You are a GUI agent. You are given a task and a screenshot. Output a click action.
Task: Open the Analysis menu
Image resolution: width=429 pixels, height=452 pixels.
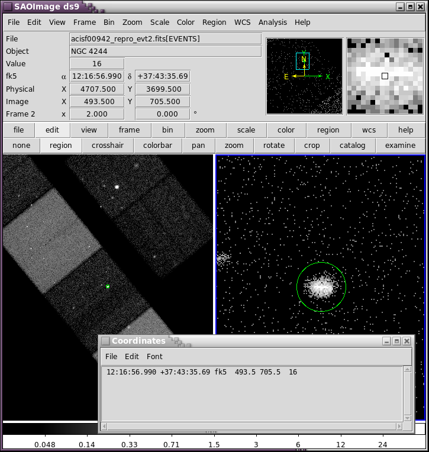[x=272, y=22]
